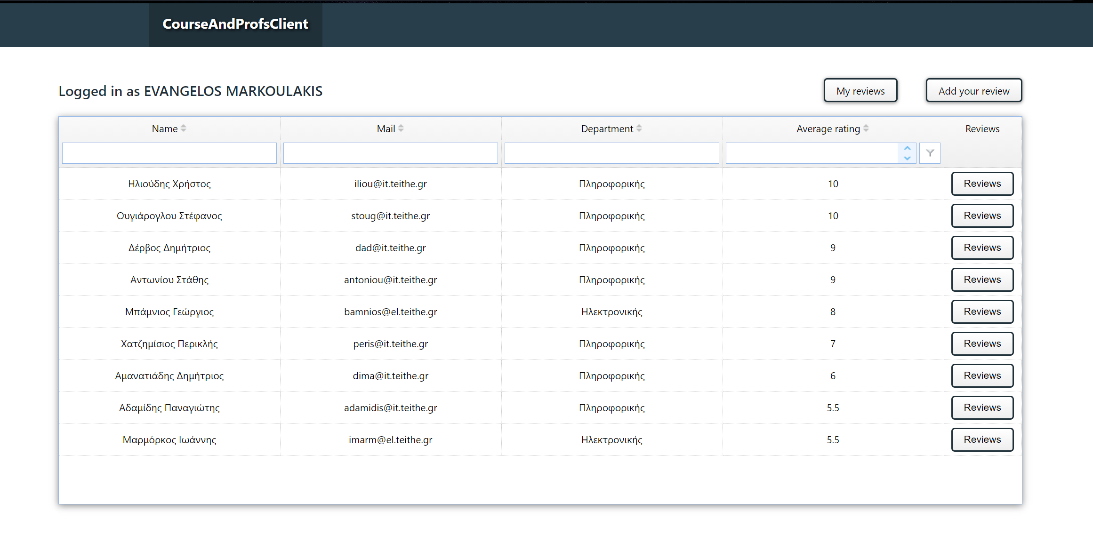
Task: Expand the Mail filter dropdown
Action: pyautogui.click(x=391, y=152)
